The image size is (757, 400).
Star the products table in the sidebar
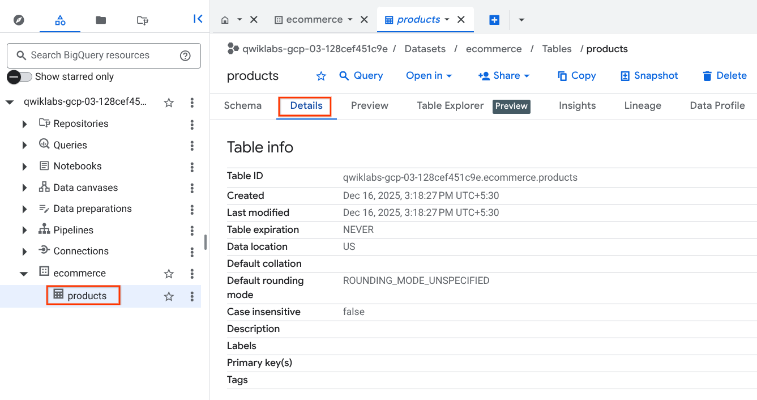pos(168,295)
